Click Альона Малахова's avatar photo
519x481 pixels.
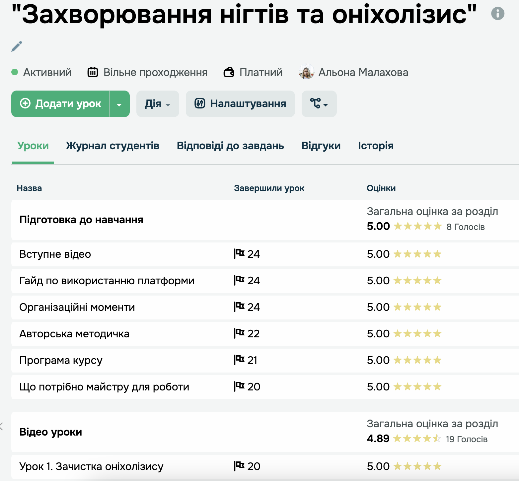click(x=306, y=72)
